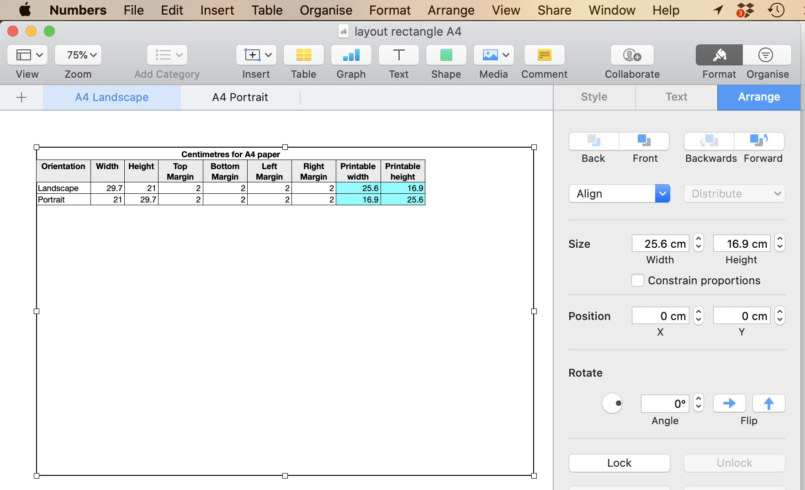Add a Comment via the toolbar

tap(544, 55)
